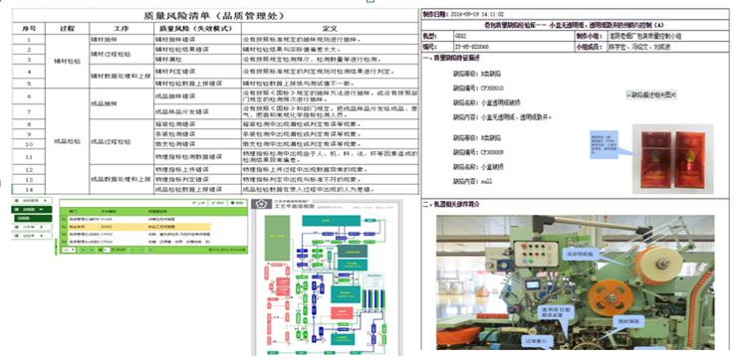
Task: Click row number 14 in risk table
Action: point(28,190)
